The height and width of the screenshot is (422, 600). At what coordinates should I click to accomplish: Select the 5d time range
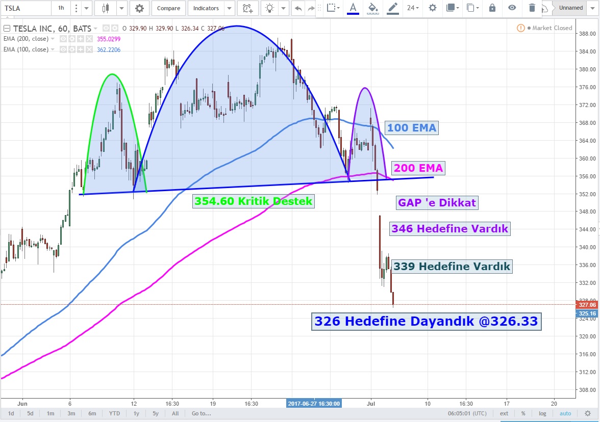tap(30, 413)
